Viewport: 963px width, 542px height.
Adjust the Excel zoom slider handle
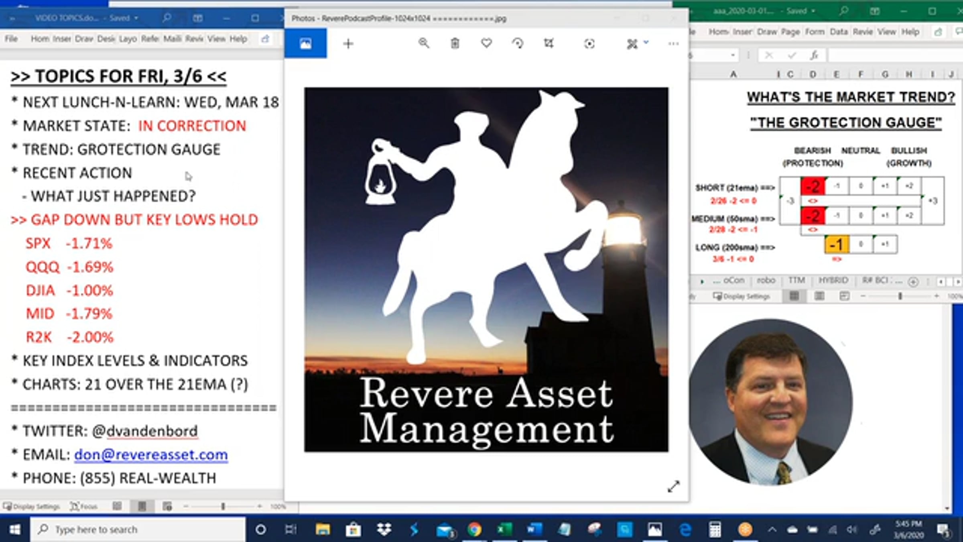pyautogui.click(x=900, y=296)
